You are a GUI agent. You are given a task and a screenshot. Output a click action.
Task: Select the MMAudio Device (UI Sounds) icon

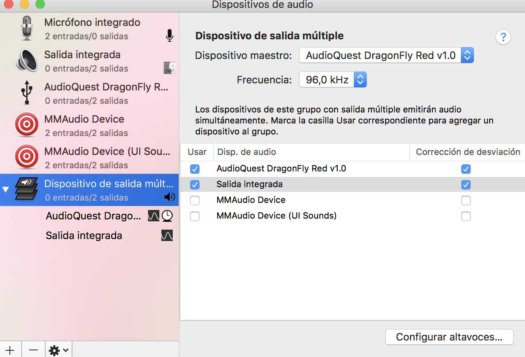tap(27, 157)
